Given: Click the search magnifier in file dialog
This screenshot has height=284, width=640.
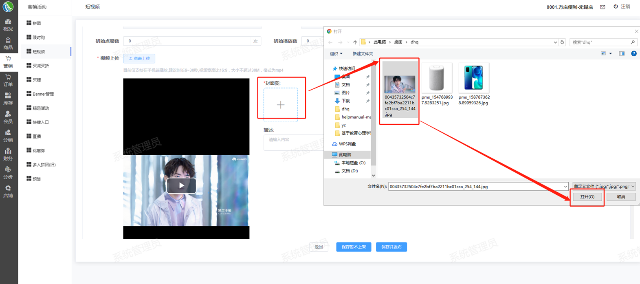Looking at the screenshot, I should (x=633, y=42).
